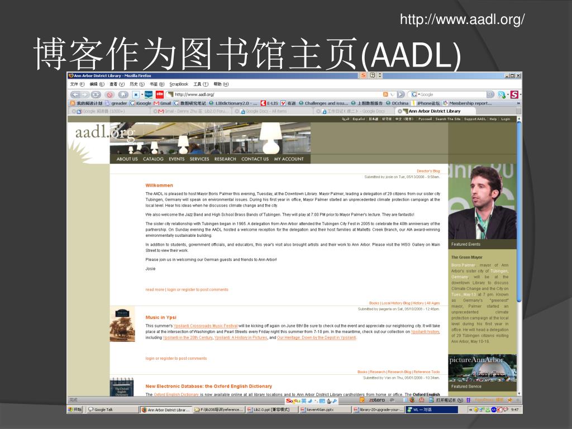The height and width of the screenshot is (429, 572).
Task: Click Login link in top bar
Action: (505, 119)
